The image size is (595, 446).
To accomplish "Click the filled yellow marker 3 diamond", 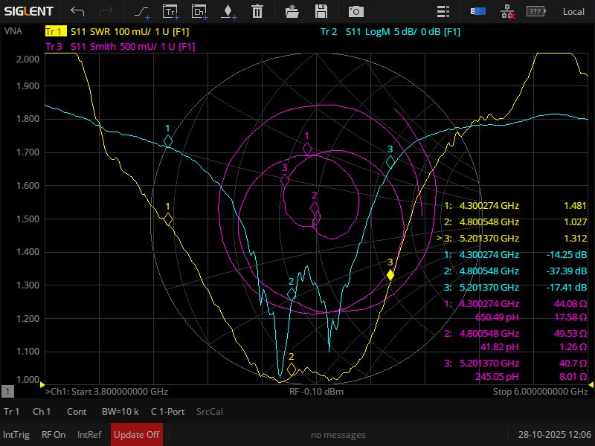I will pos(390,275).
